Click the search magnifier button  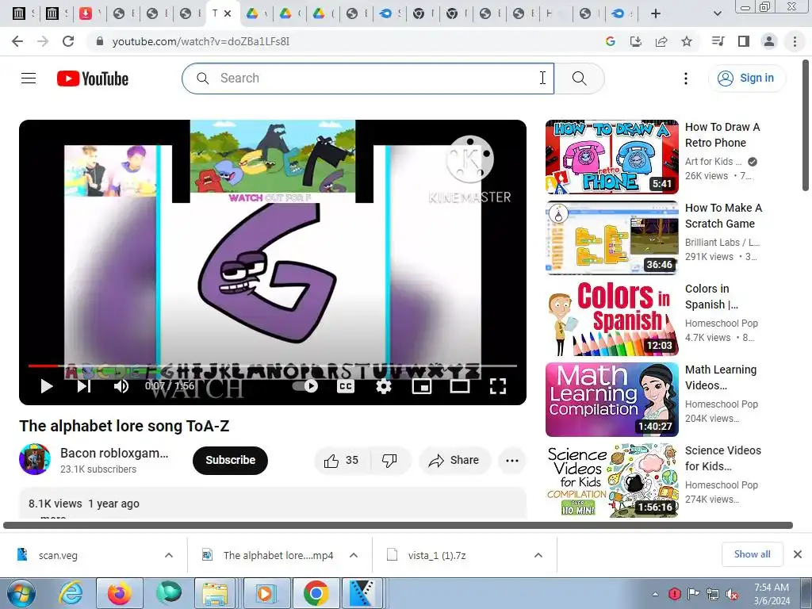tap(580, 79)
